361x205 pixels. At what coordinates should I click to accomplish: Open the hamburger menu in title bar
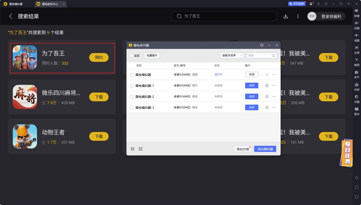coord(319,4)
